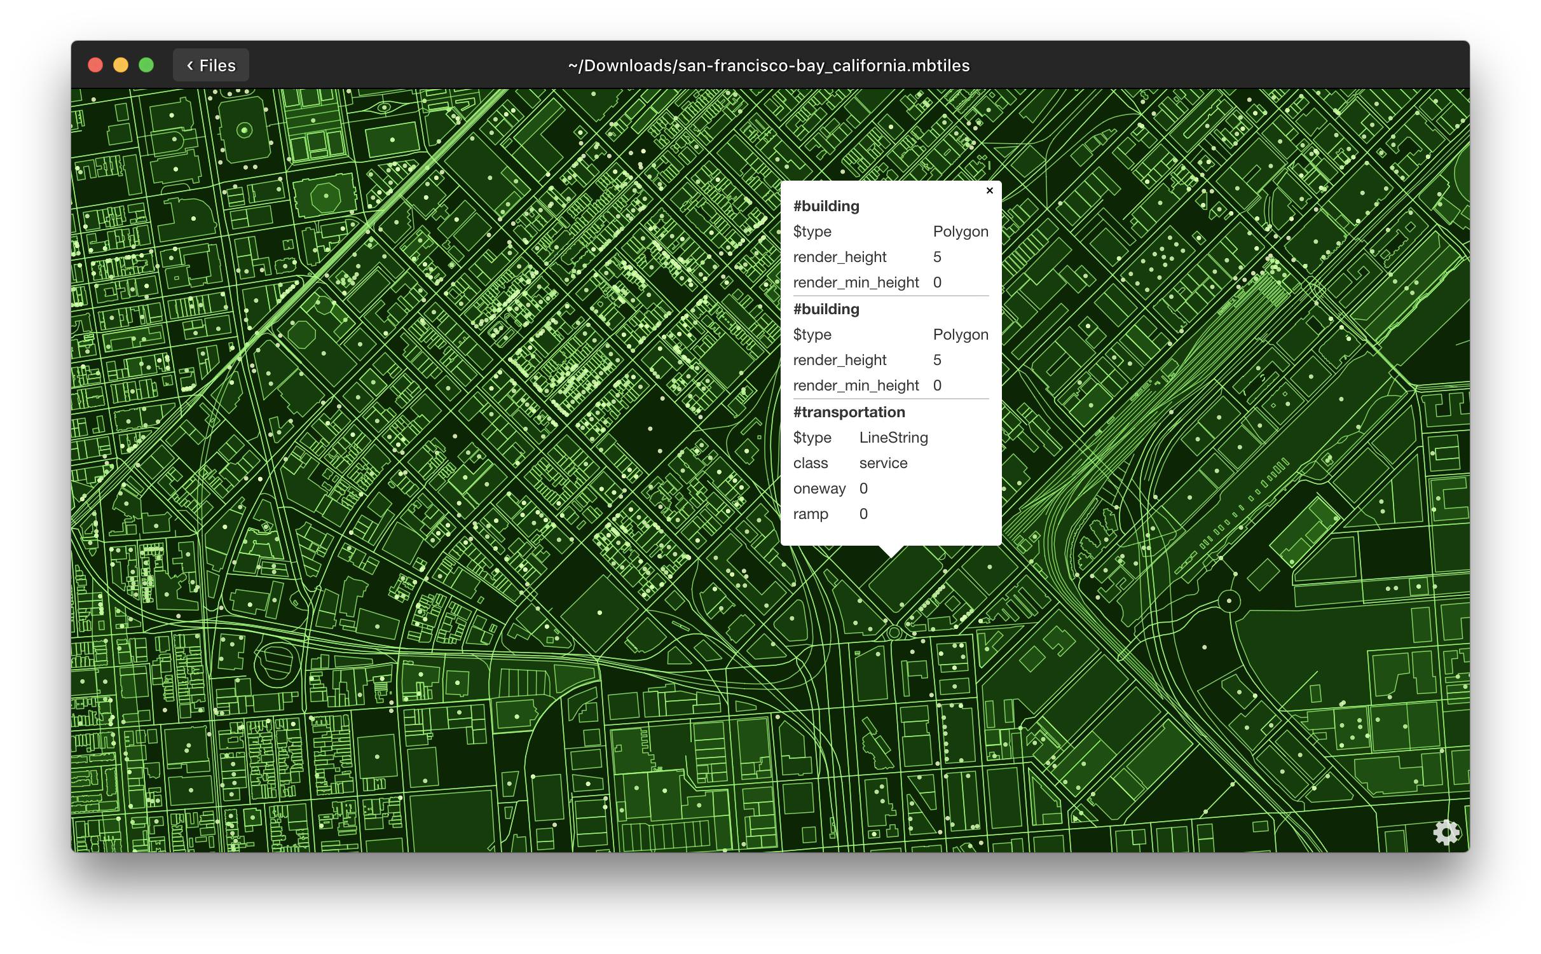Click the yellow minimize window button

[121, 66]
